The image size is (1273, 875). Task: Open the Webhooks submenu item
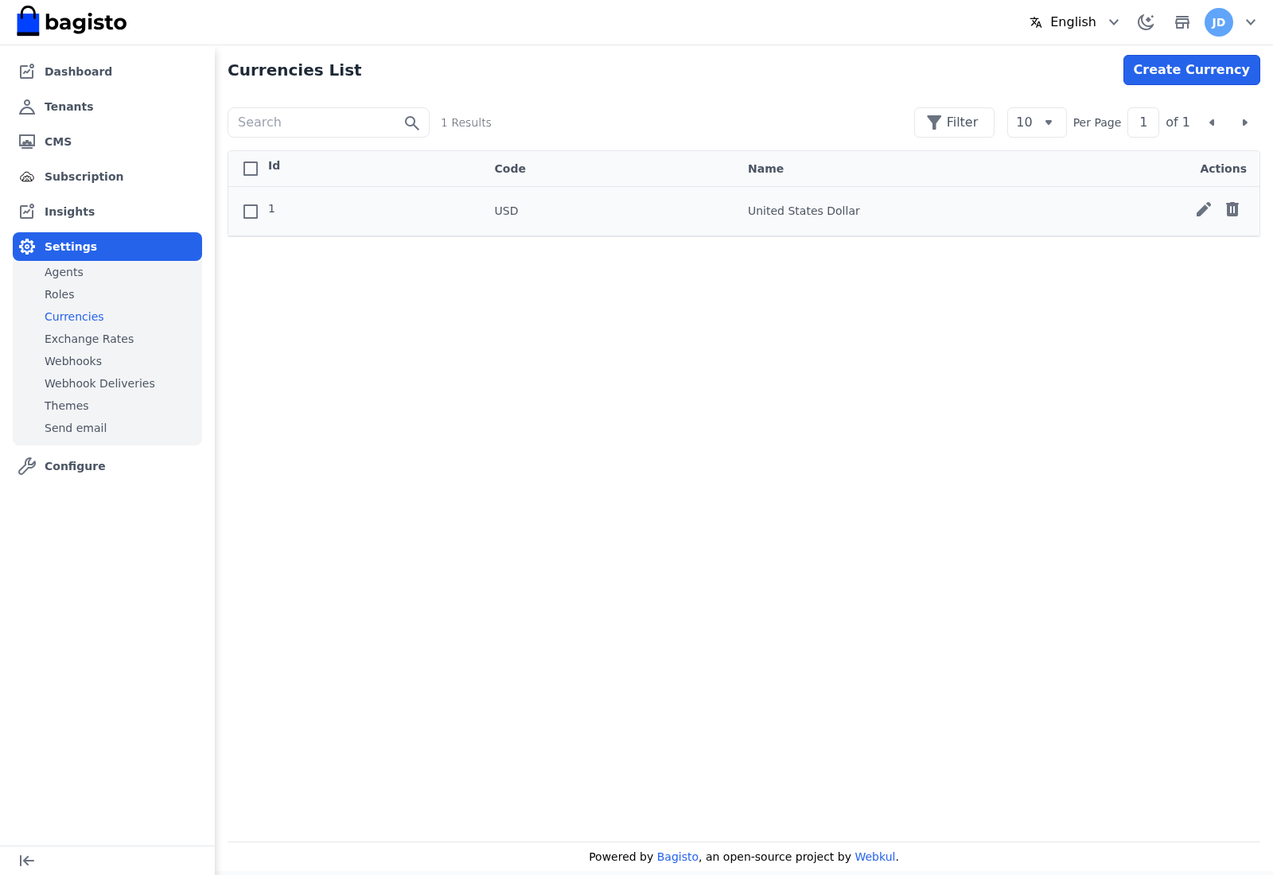tap(73, 361)
